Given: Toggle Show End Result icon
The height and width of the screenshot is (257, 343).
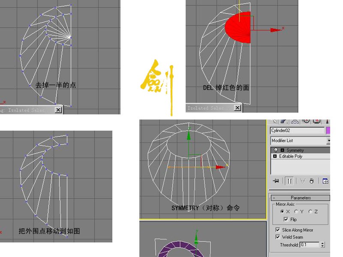Looking at the screenshot, I should tap(289, 181).
